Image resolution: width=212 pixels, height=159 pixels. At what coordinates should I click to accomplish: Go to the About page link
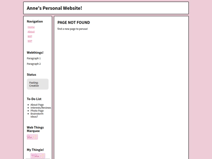tap(31, 32)
